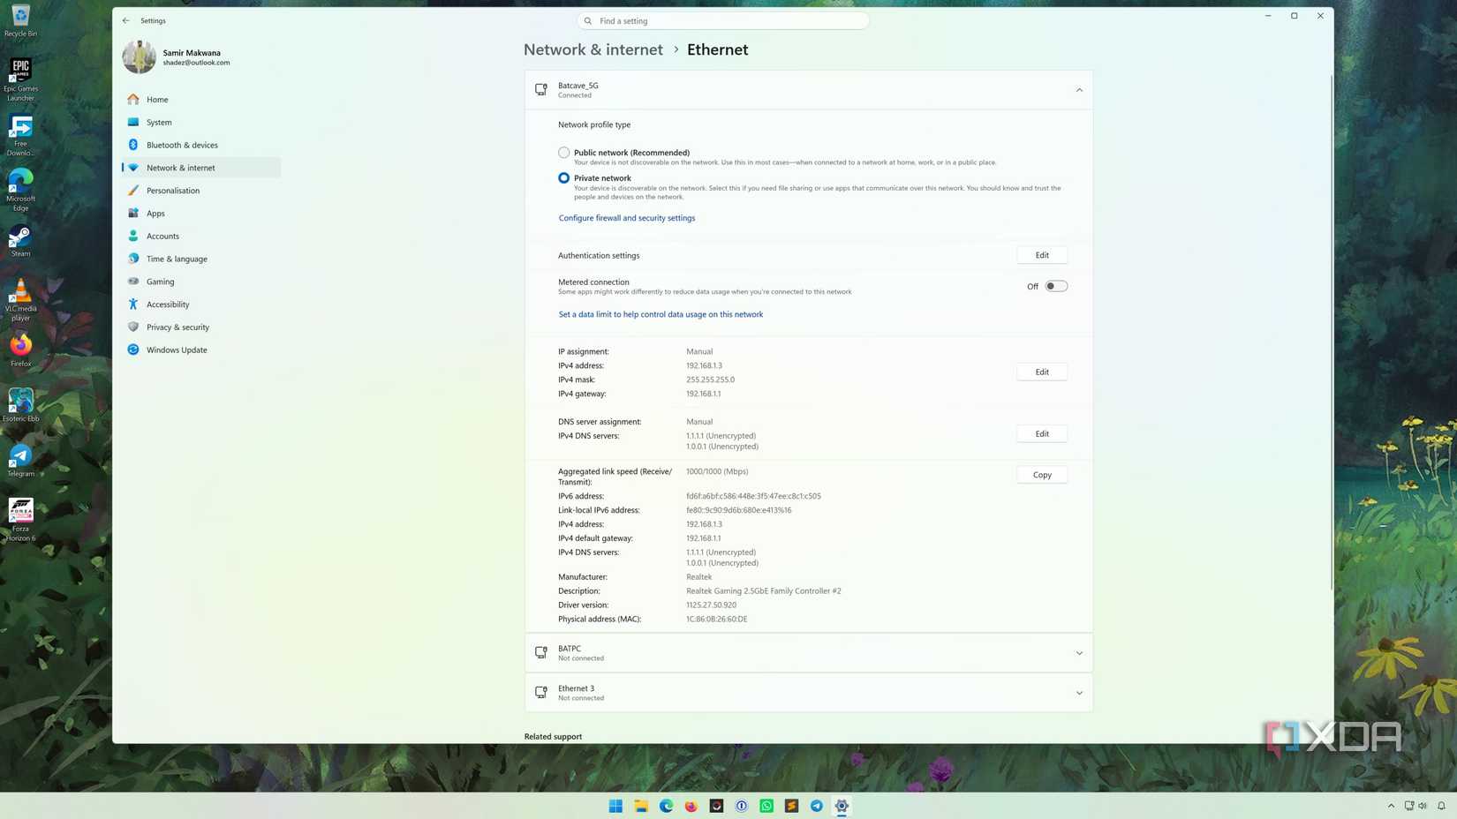Select Network & internet in the sidebar
Image resolution: width=1457 pixels, height=819 pixels.
tap(201, 168)
